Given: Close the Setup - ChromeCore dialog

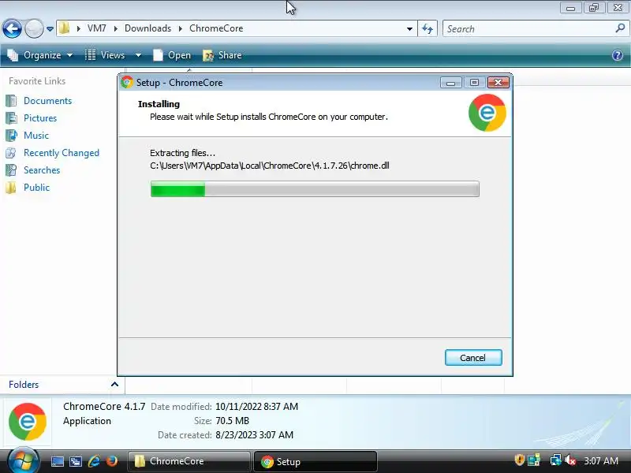Looking at the screenshot, I should click(x=498, y=83).
